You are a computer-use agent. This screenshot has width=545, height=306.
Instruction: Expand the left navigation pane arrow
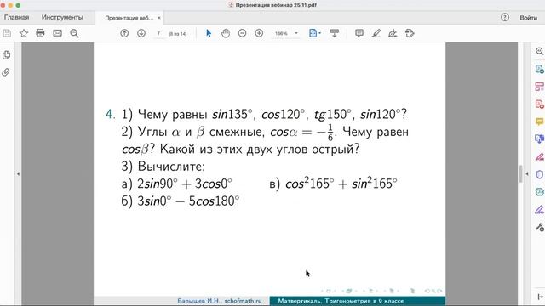click(18, 173)
